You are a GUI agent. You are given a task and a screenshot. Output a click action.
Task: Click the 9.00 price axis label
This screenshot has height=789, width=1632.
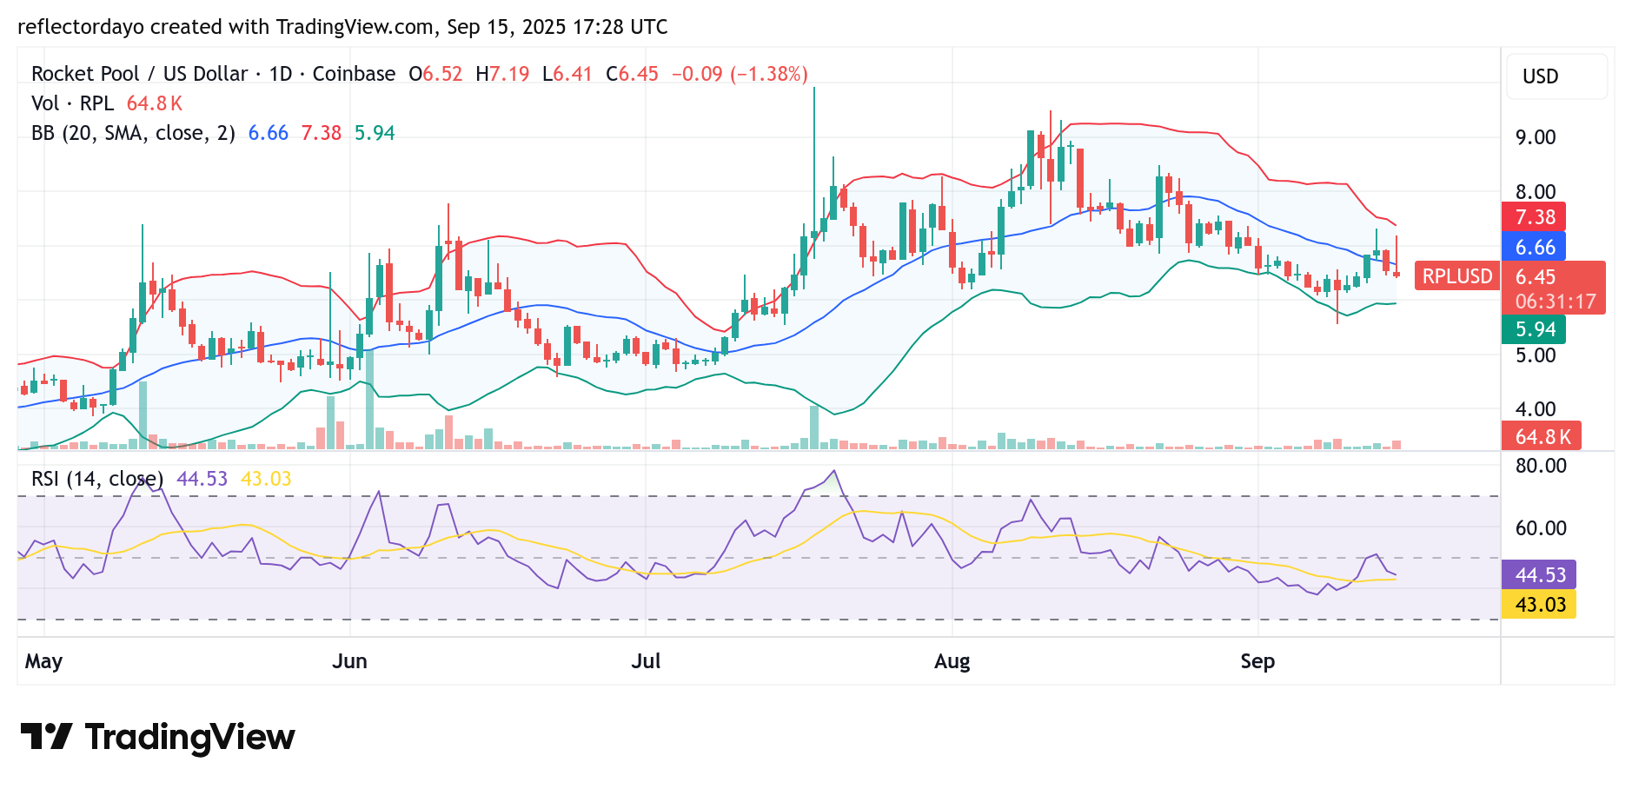click(x=1536, y=137)
